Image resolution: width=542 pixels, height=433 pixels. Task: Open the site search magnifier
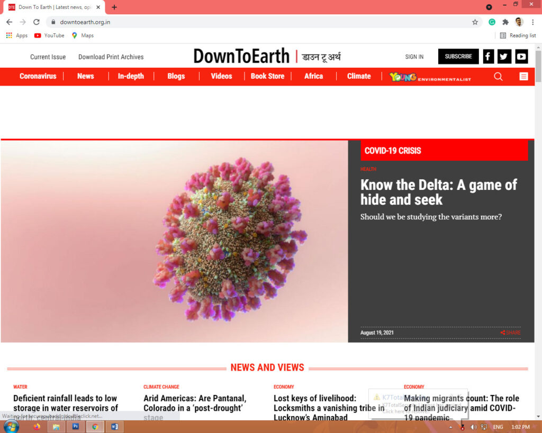point(498,76)
